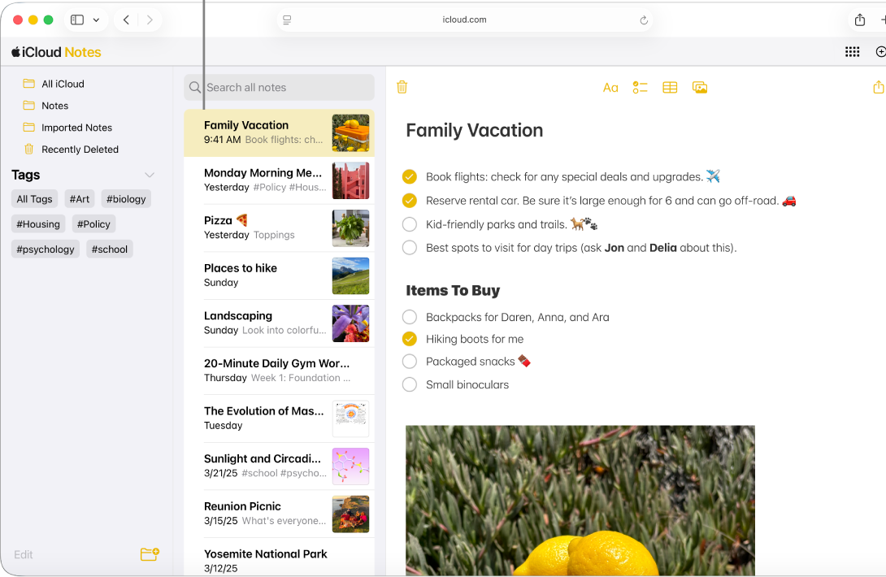This screenshot has height=577, width=886.
Task: Click the lemon photo in the note
Action: tap(580, 501)
